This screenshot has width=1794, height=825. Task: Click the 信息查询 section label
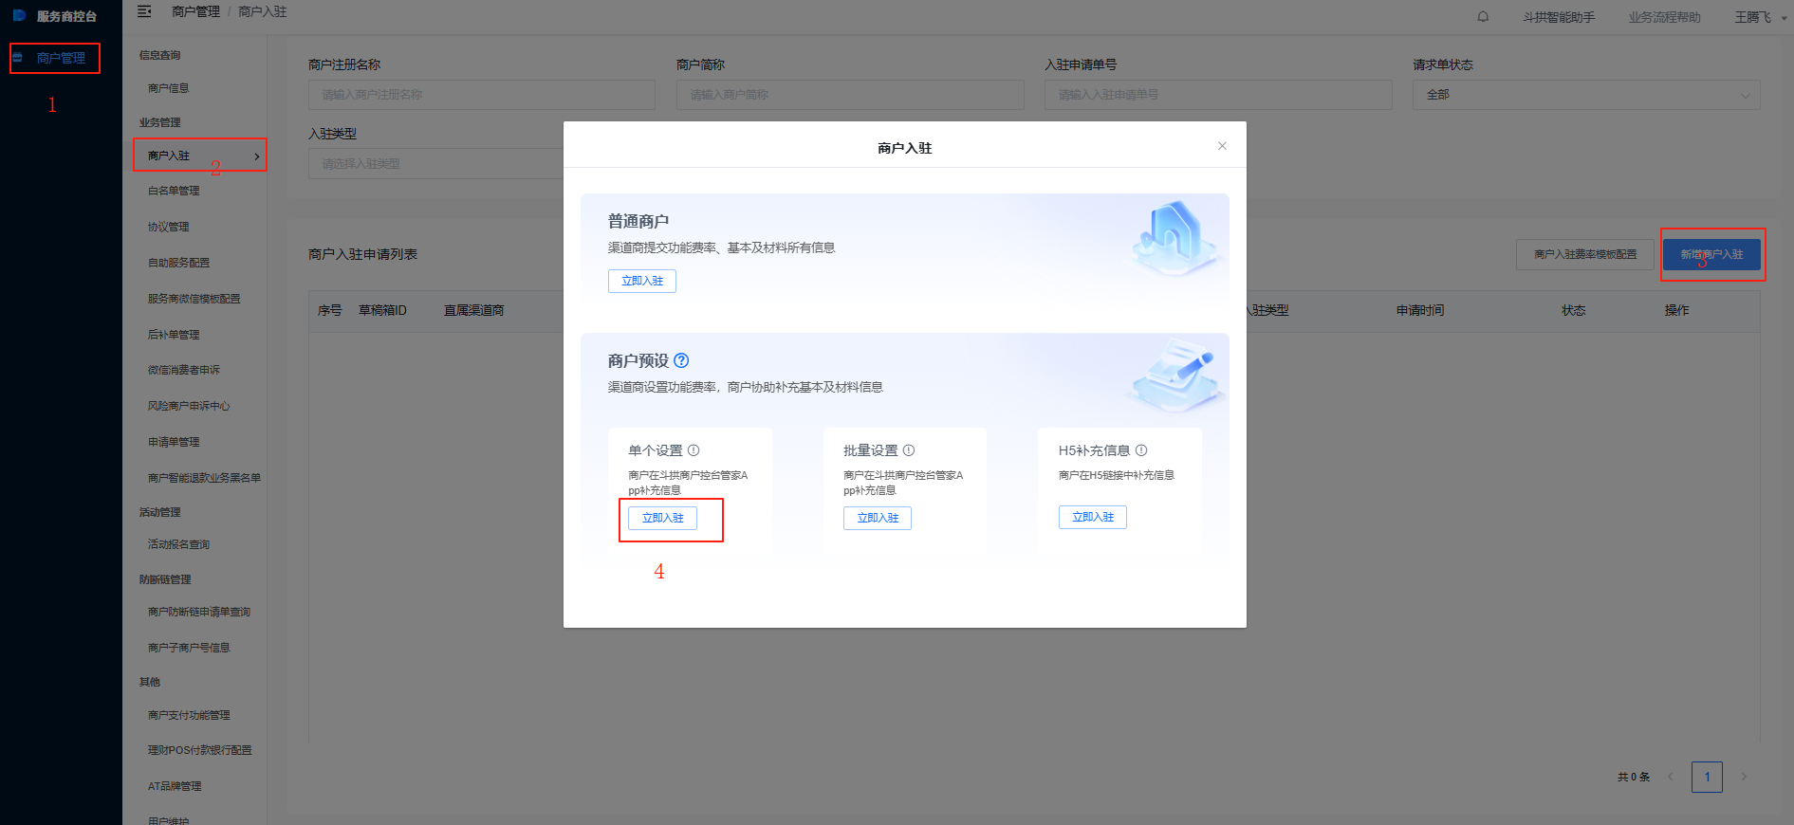click(159, 55)
